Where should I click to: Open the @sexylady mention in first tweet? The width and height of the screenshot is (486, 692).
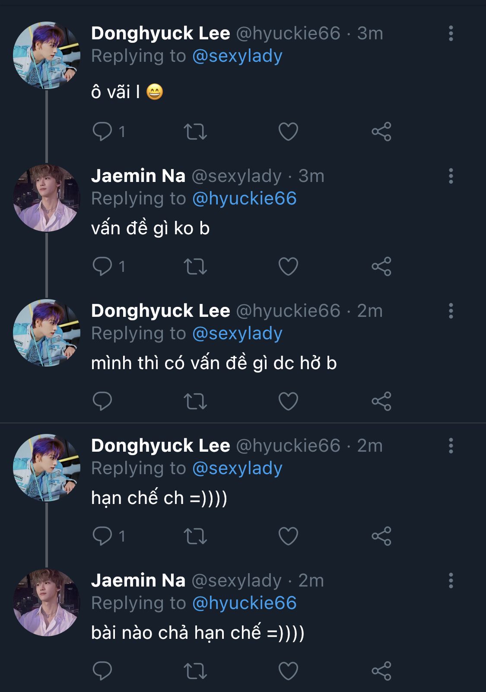pos(237,56)
